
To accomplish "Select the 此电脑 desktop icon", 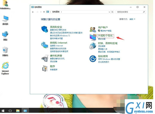I will coord(5,20).
